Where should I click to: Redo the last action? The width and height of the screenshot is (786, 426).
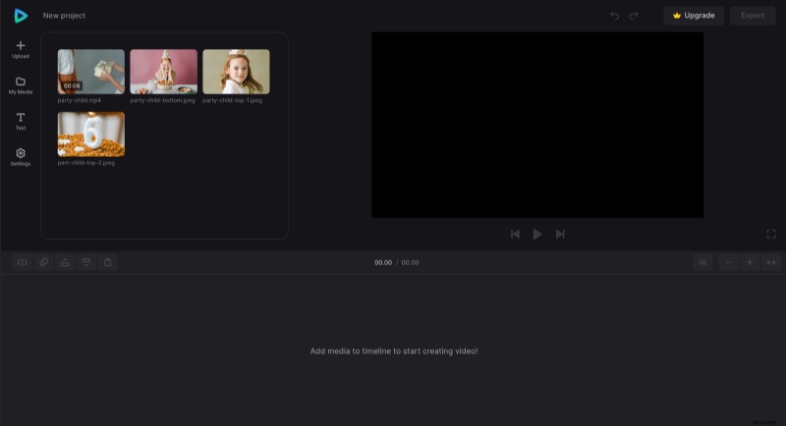[x=634, y=16]
